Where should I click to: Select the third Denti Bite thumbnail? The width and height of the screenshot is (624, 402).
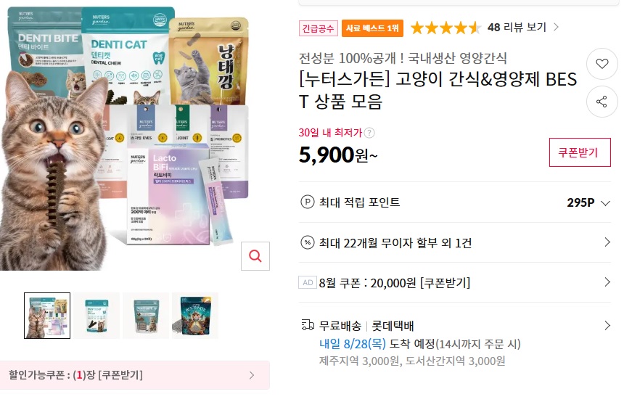tap(146, 316)
